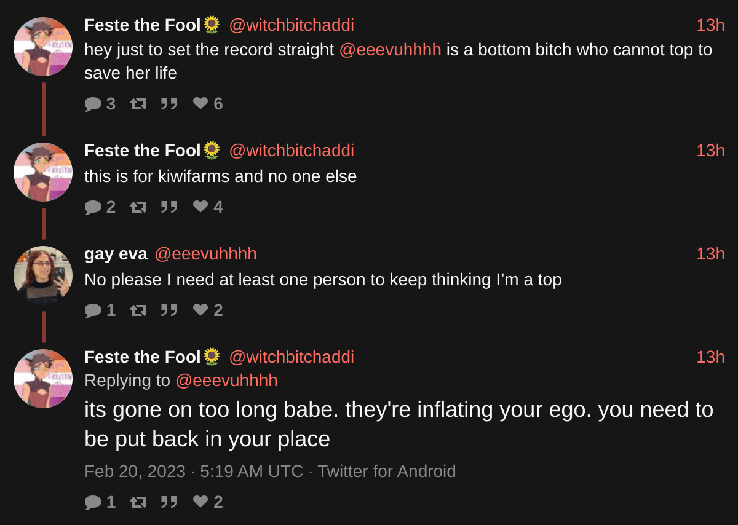This screenshot has height=525, width=738.
Task: Click quote icon on gay eva's reply
Action: point(169,310)
